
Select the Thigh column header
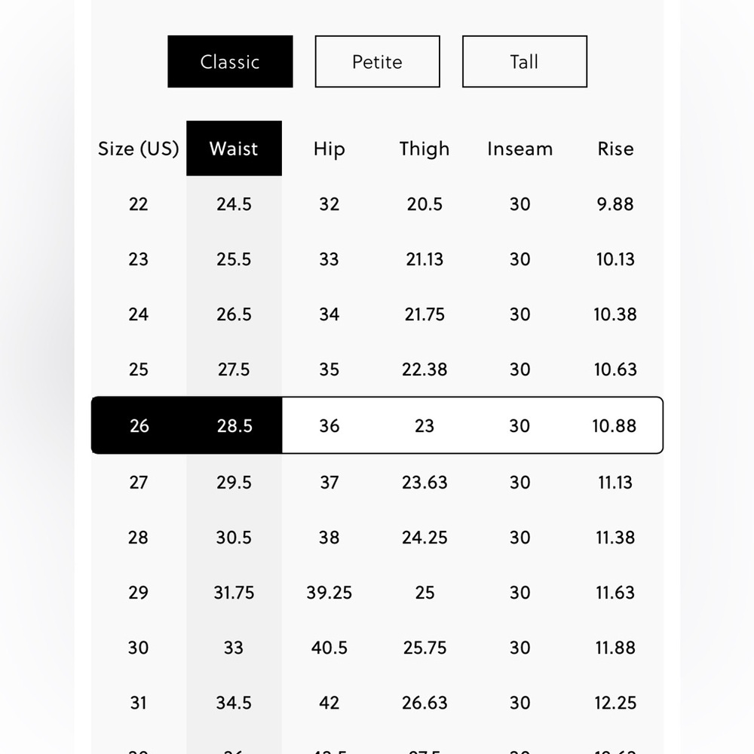(424, 149)
